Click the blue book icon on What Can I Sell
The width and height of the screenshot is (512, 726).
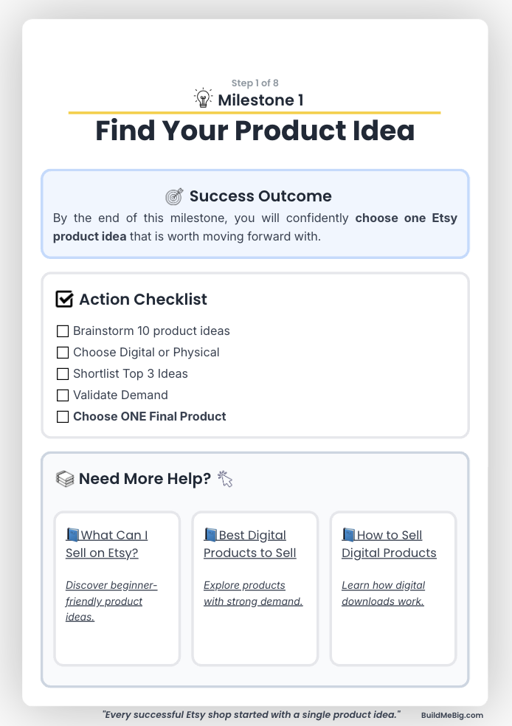coord(73,535)
